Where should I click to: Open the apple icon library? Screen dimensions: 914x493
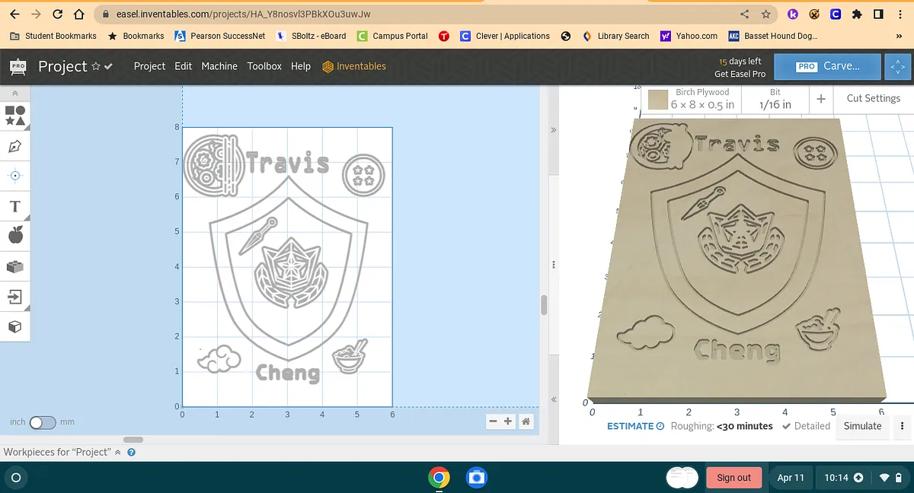pos(15,235)
